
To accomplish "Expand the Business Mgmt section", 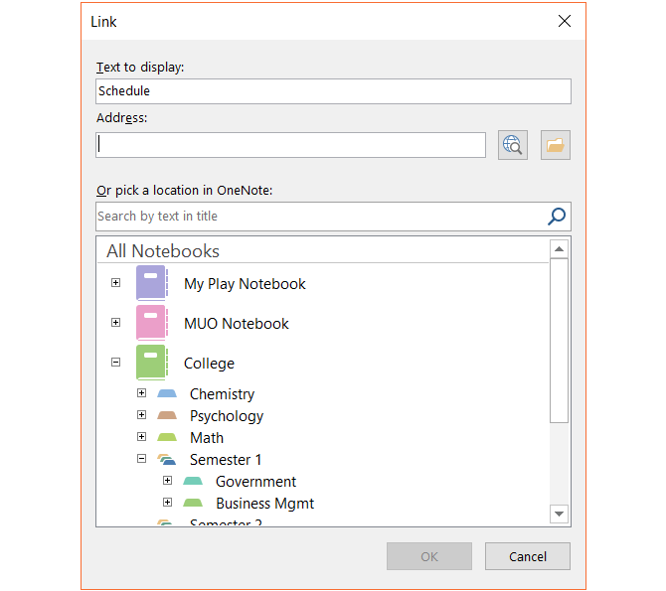I will pos(167,503).
